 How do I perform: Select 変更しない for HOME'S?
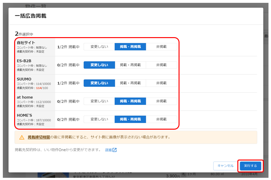click(99, 119)
